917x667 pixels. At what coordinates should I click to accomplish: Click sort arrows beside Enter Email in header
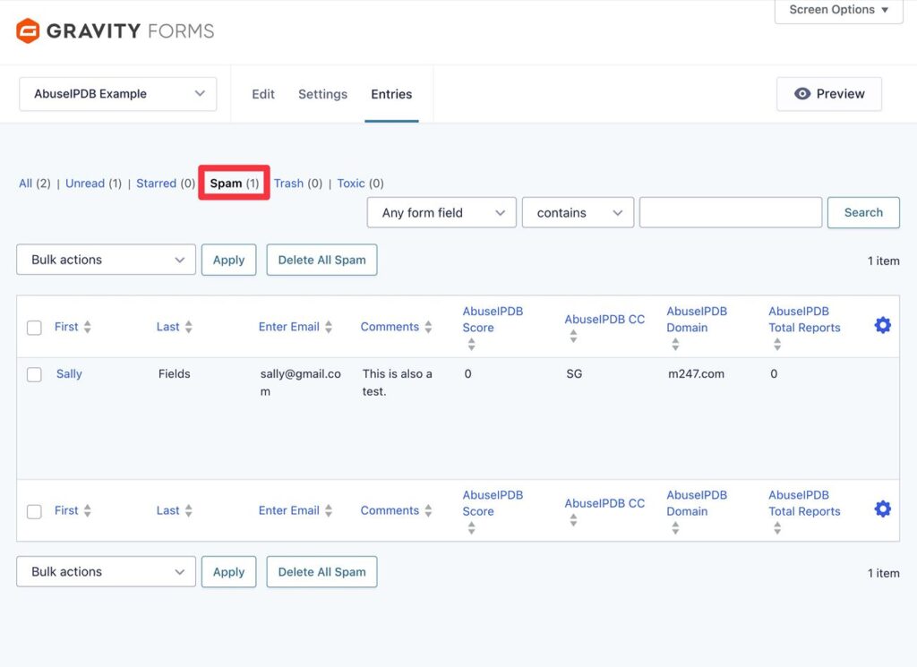pos(328,327)
